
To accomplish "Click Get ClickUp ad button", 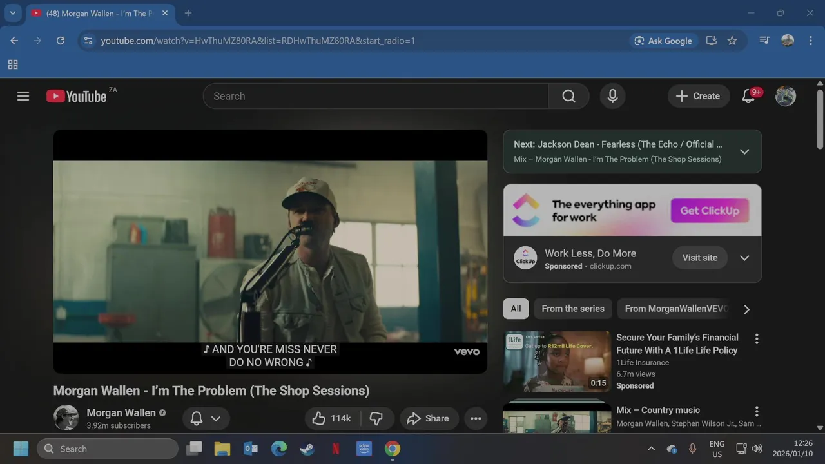I will pos(710,211).
